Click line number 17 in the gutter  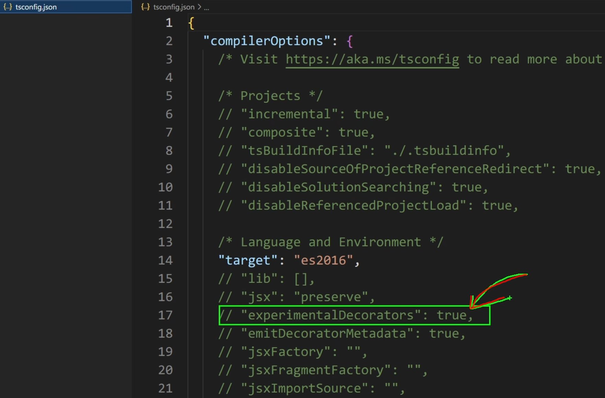(x=165, y=315)
